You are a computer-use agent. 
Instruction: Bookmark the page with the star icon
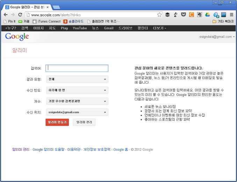click(x=159, y=15)
